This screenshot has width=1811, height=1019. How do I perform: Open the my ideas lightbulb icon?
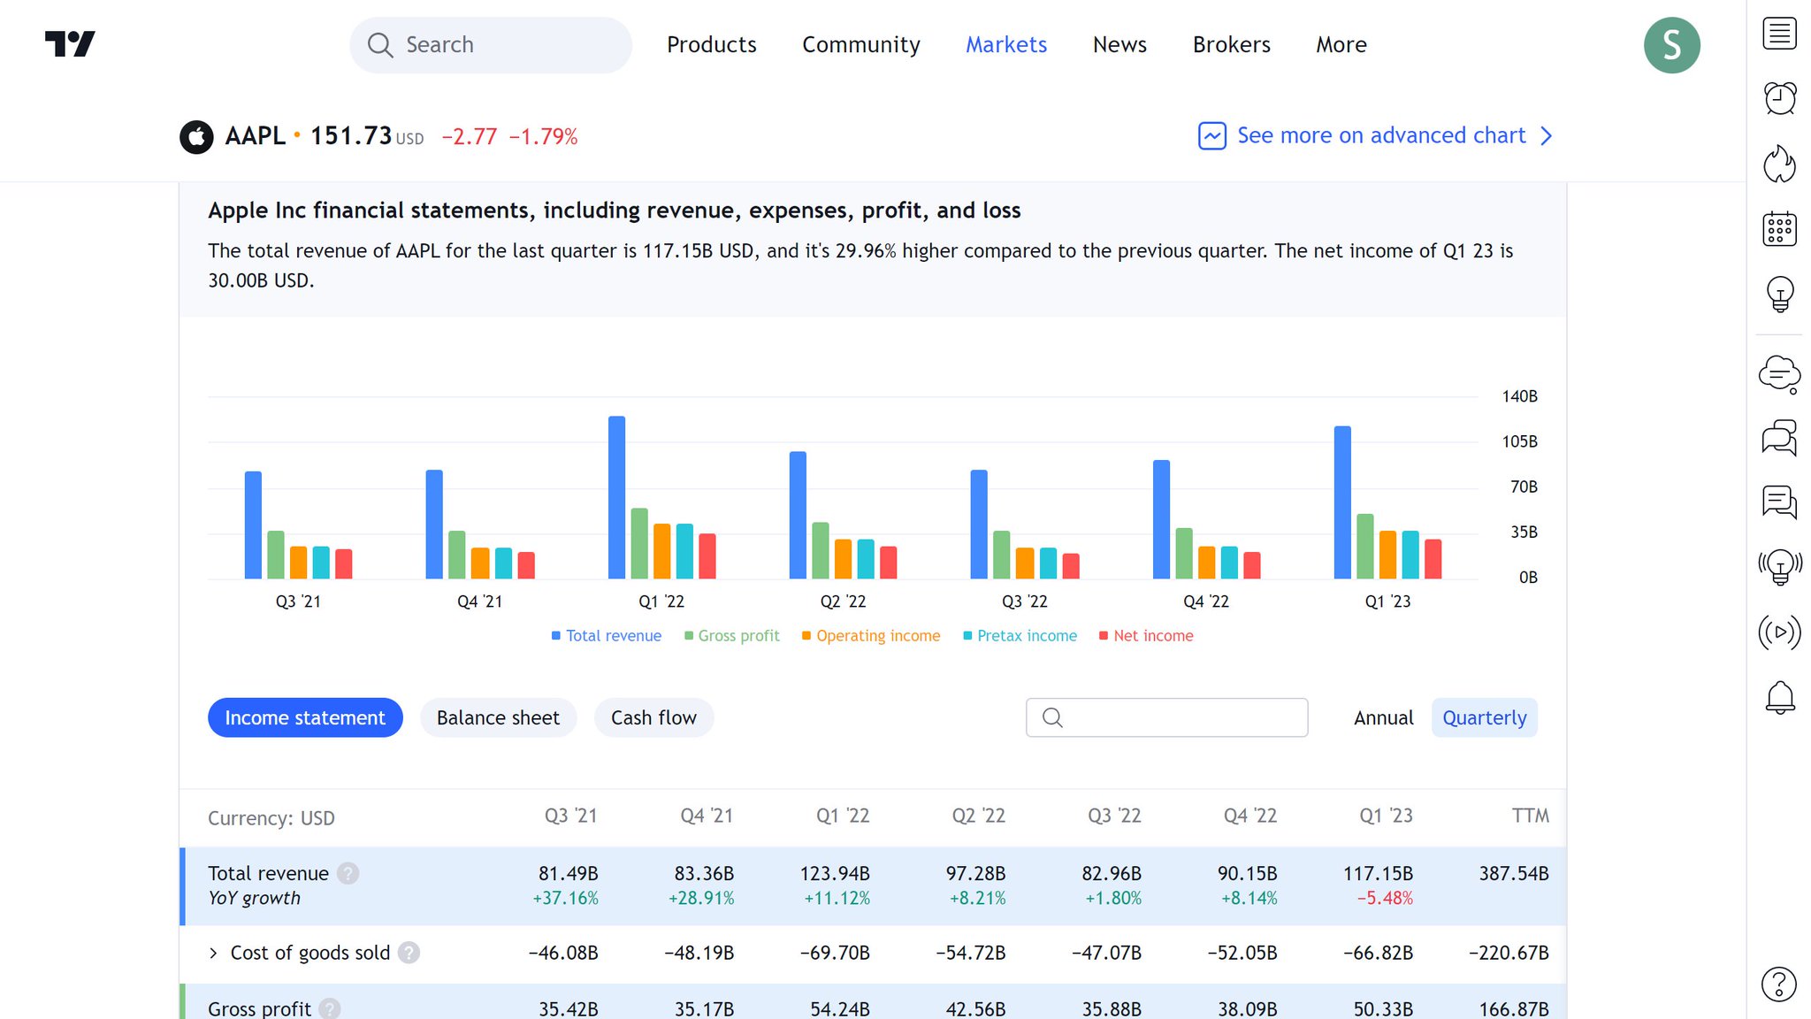pyautogui.click(x=1779, y=295)
